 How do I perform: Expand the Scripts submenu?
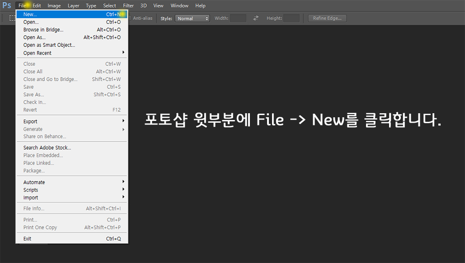point(72,190)
